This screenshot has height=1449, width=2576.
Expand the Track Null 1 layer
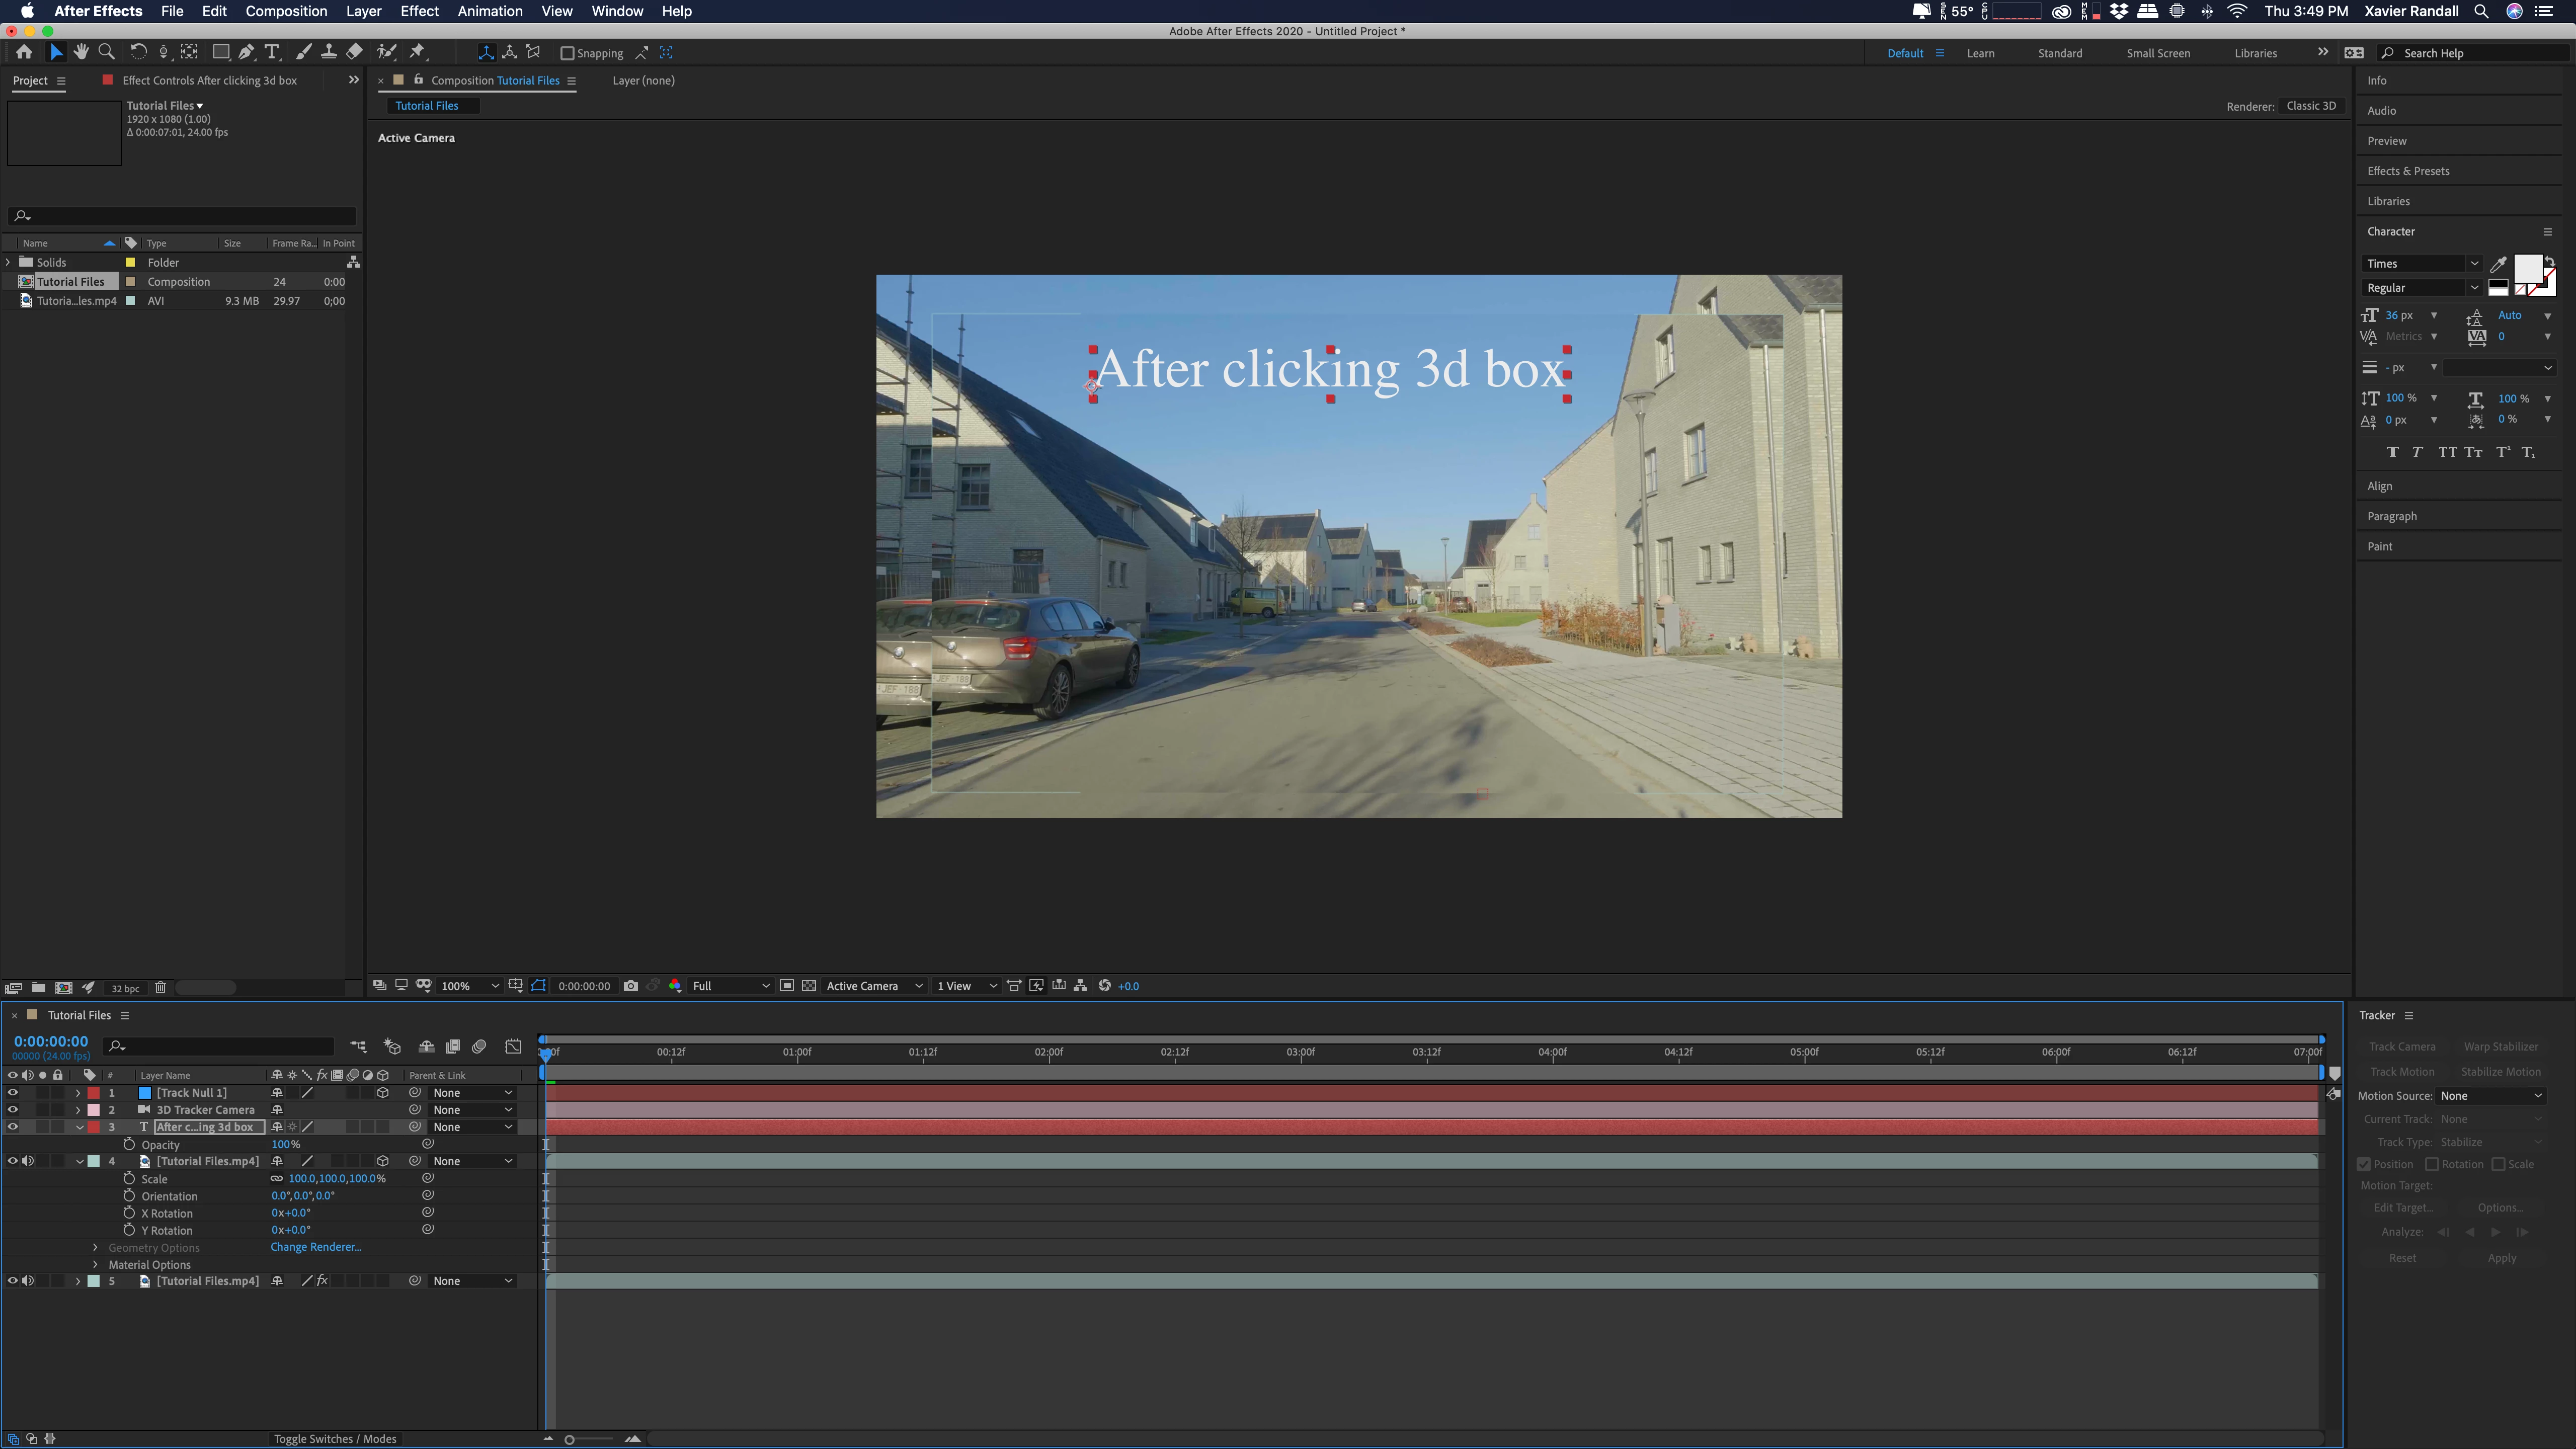click(78, 1093)
